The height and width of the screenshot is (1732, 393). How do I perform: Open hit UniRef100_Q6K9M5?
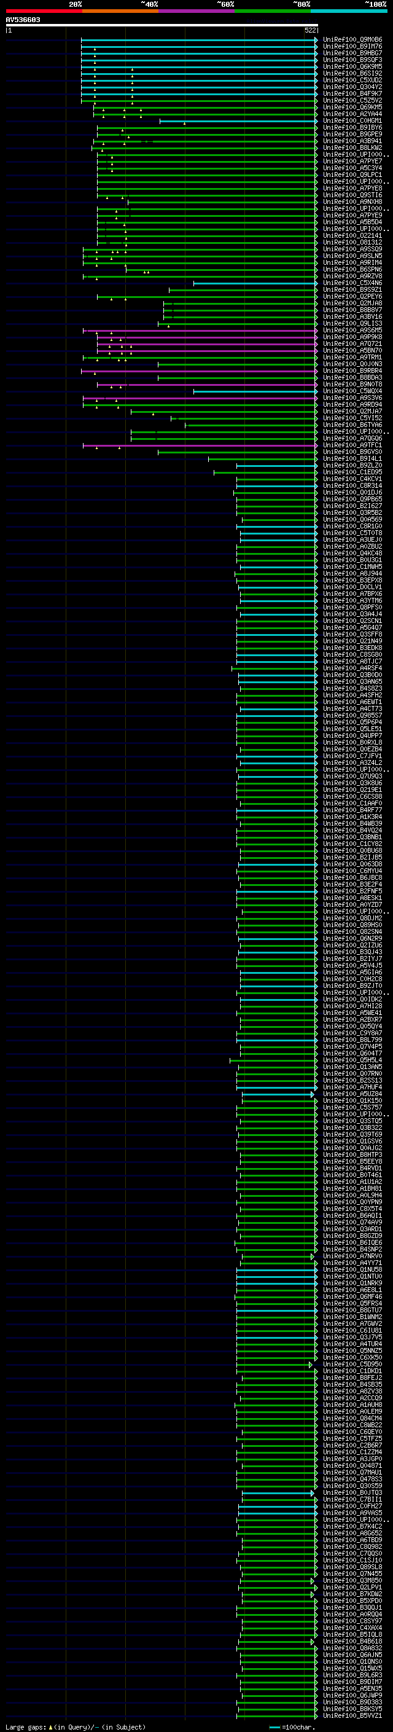click(x=352, y=66)
